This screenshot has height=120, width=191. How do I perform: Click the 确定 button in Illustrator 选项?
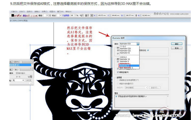[x=177, y=44]
